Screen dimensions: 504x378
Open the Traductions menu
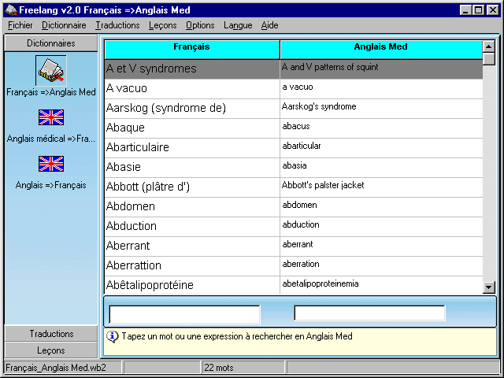click(117, 25)
